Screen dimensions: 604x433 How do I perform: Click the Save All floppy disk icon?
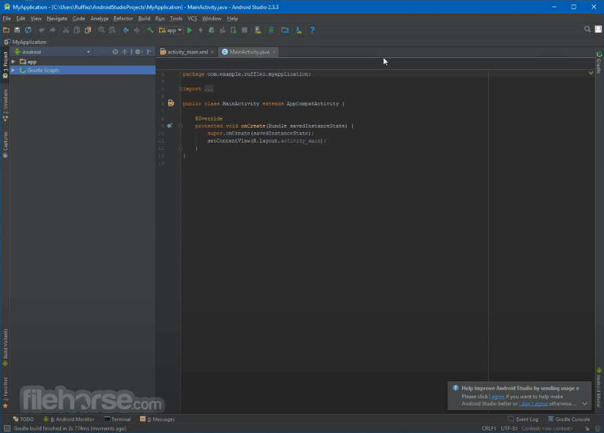click(x=17, y=30)
